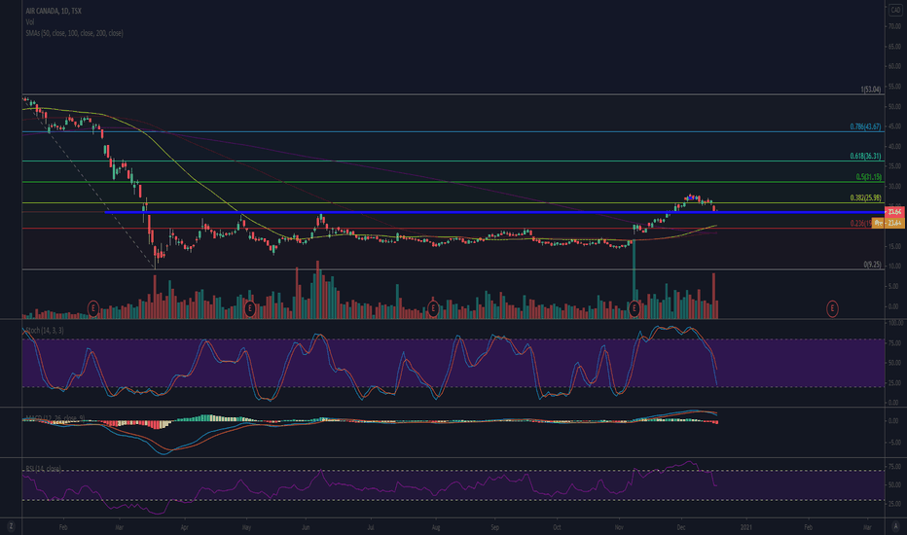Click the 100.00 Stoch axis label
Viewport: 907px width, 535px height.
(x=895, y=323)
